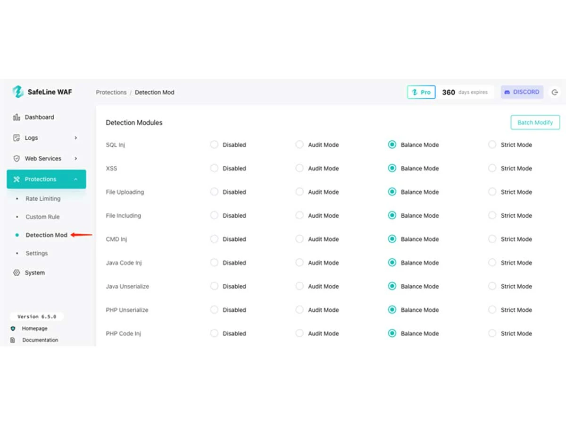Click the Detection Mod breadcrumb text

[155, 93]
